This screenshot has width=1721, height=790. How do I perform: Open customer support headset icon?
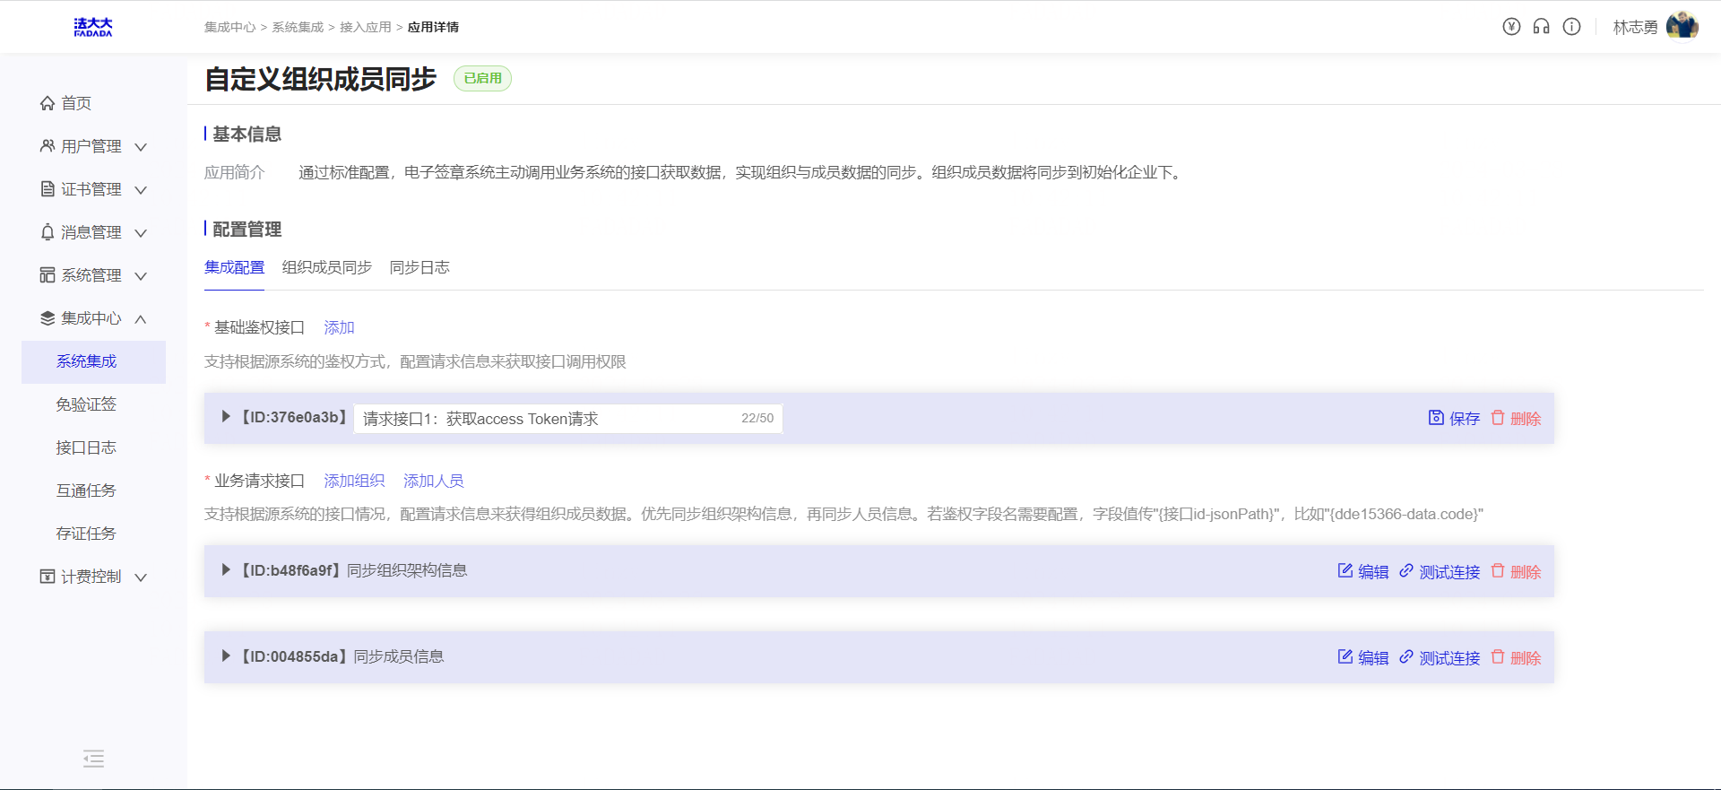(x=1541, y=27)
